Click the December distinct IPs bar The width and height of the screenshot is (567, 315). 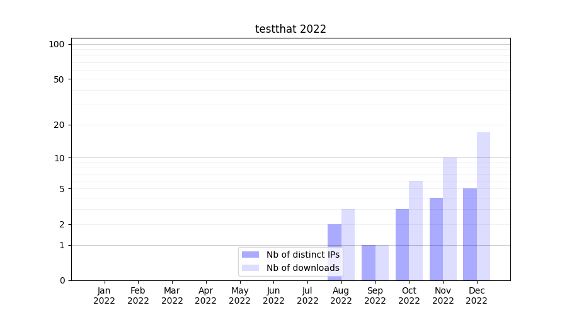(x=470, y=234)
